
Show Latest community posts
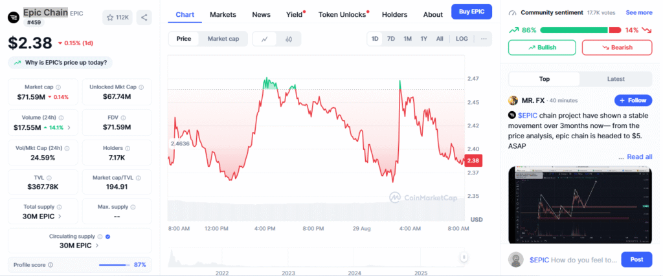pyautogui.click(x=616, y=79)
